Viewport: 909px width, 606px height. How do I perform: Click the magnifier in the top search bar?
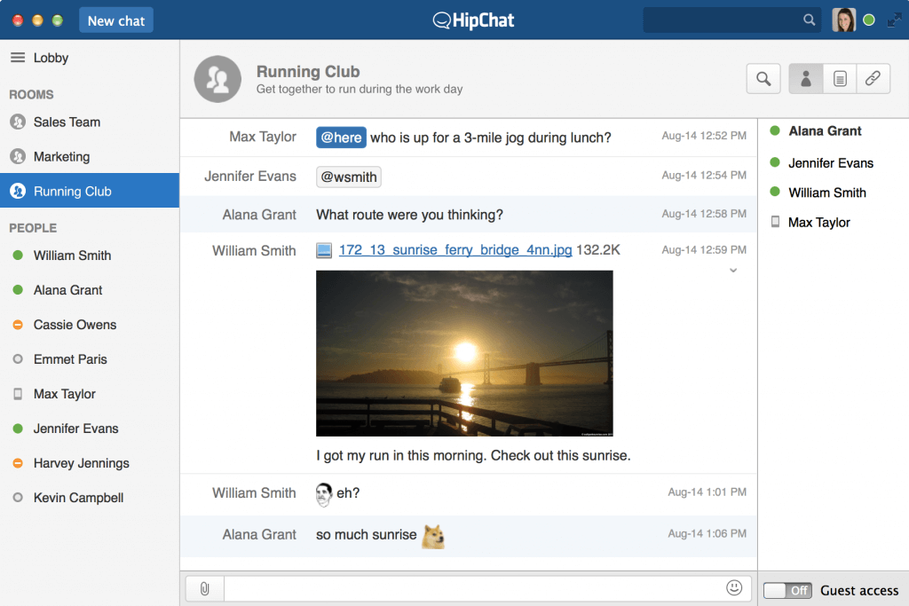point(809,19)
